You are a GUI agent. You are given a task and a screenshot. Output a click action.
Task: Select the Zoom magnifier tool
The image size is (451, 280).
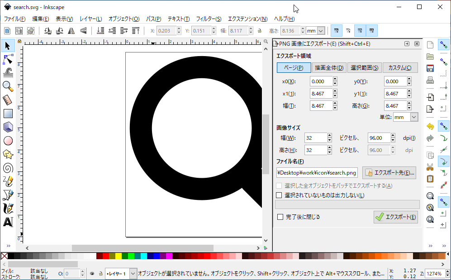pos(8,86)
